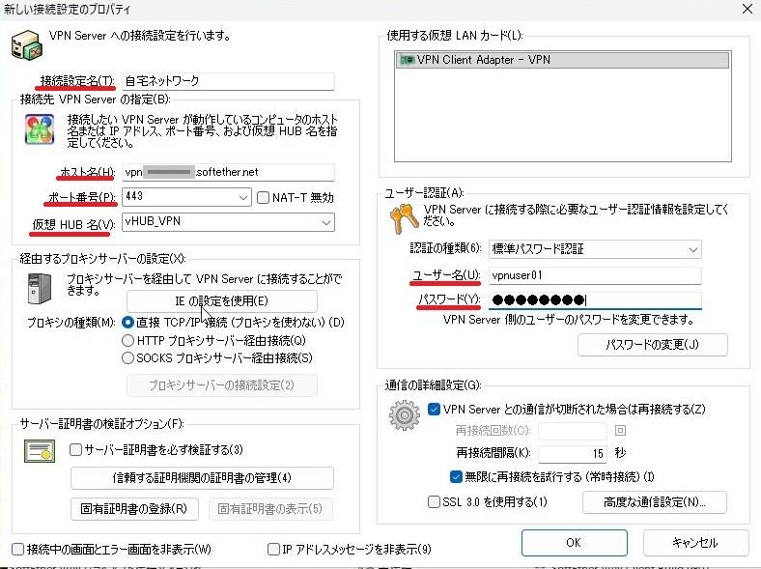
Task: Enable SSL 3.0 を使用する checkbox
Action: click(x=434, y=501)
